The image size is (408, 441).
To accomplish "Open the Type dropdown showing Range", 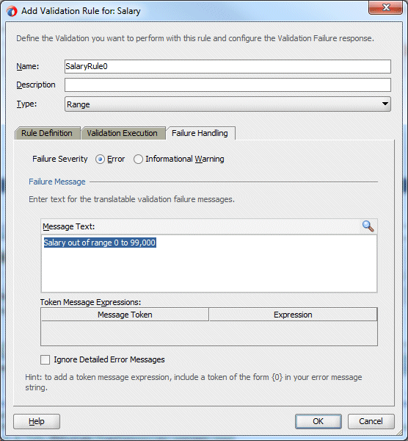I will coord(227,104).
